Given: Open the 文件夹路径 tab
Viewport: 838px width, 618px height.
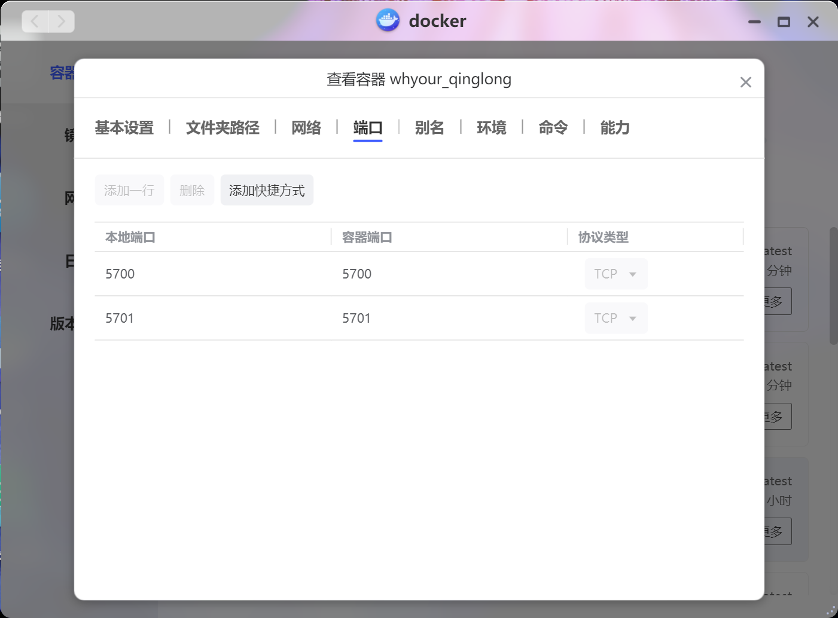Looking at the screenshot, I should [223, 128].
